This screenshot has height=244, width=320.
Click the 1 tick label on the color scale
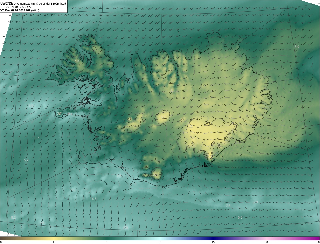(x=53, y=242)
